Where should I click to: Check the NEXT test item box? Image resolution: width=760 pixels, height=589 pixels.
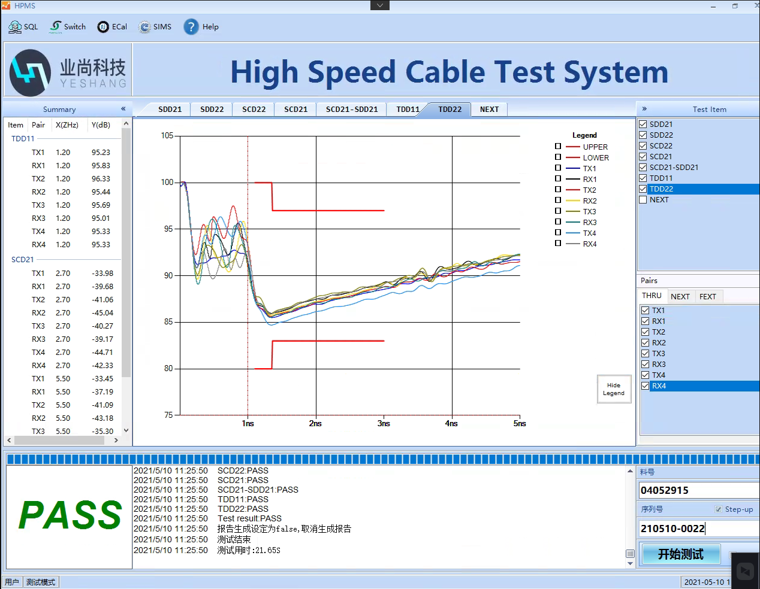tap(643, 200)
